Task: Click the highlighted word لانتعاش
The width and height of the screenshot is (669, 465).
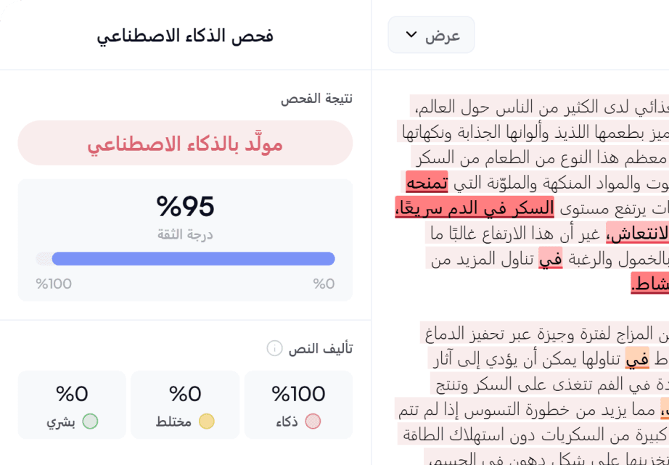Action: click(x=638, y=234)
